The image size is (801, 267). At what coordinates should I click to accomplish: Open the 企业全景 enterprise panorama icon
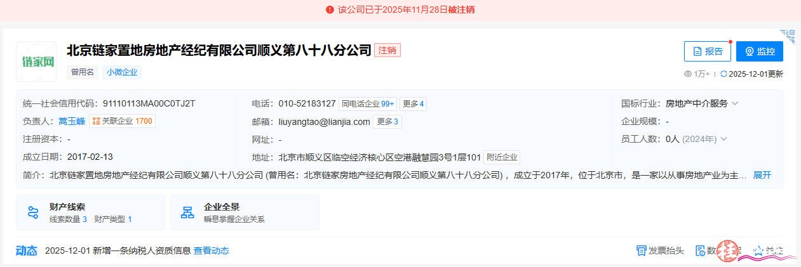(x=187, y=212)
